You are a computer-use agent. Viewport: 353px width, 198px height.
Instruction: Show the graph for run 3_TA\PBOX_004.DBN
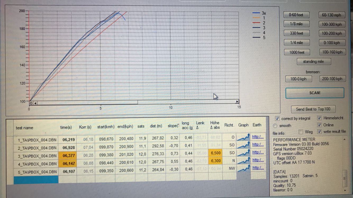(x=243, y=153)
